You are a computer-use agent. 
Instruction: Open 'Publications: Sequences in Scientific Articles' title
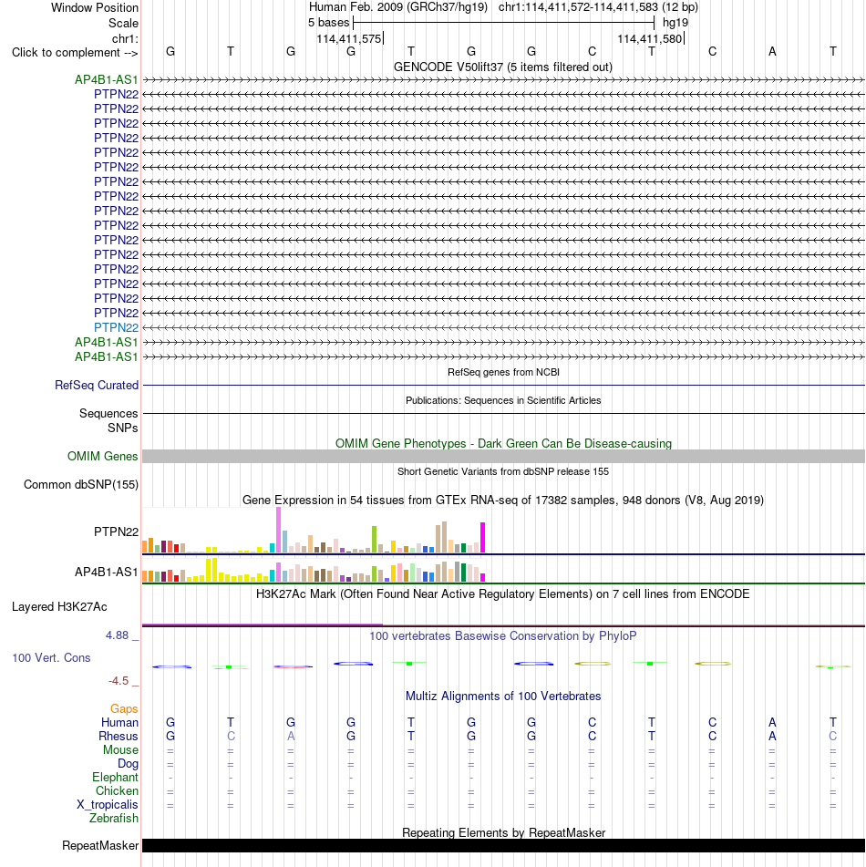503,400
